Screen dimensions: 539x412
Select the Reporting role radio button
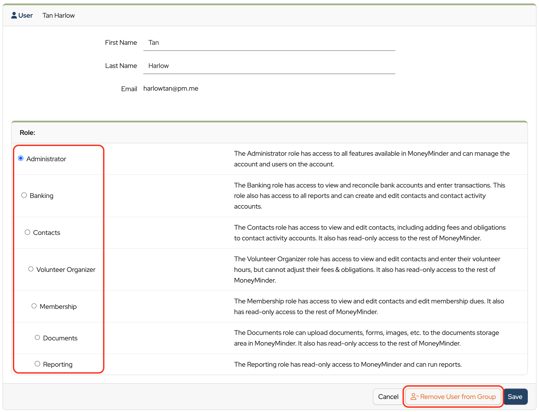click(37, 364)
